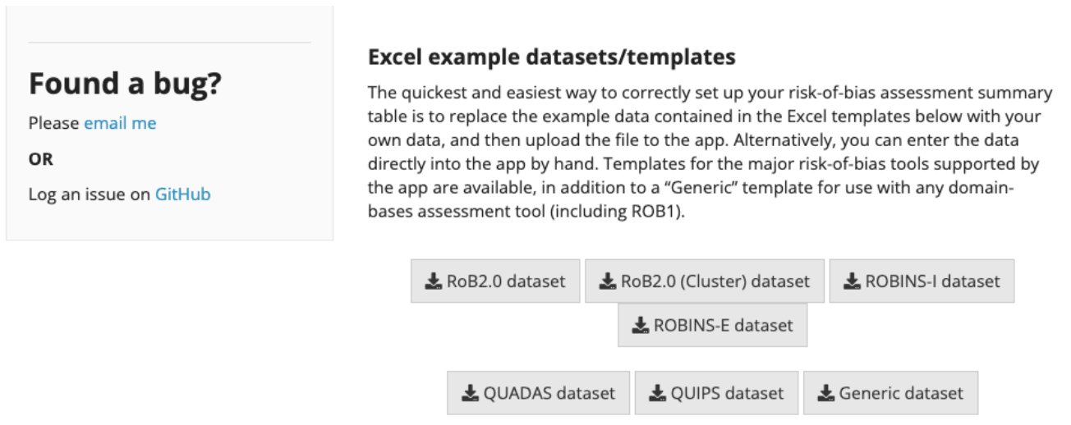Download the QUIPS dataset template
1071x425 pixels.
point(716,393)
